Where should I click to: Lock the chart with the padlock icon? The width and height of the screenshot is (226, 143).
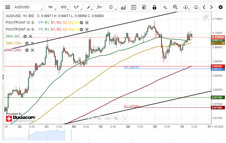(155, 7)
